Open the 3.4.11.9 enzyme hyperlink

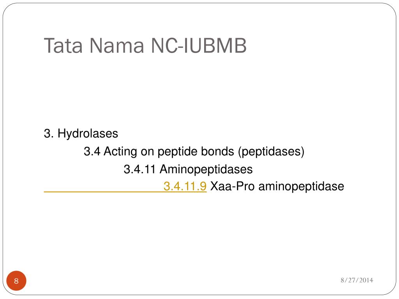pos(185,186)
